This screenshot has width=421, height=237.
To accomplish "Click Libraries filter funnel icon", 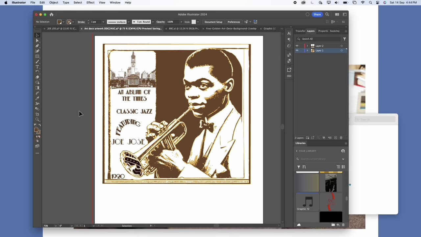I will coord(299,167).
